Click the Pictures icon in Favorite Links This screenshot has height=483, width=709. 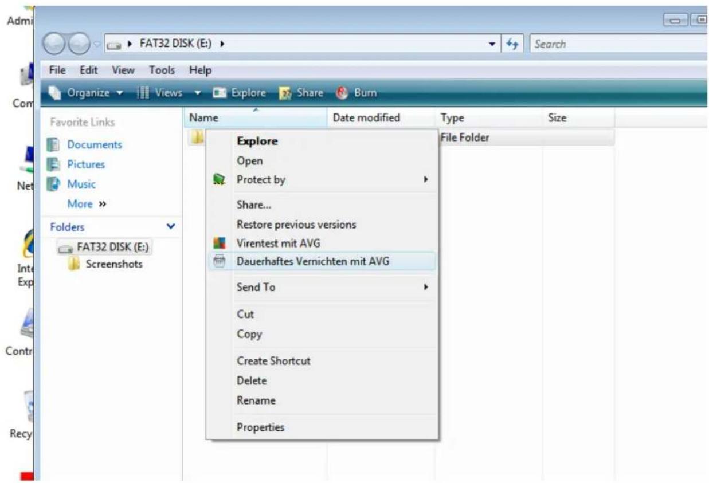pyautogui.click(x=53, y=164)
